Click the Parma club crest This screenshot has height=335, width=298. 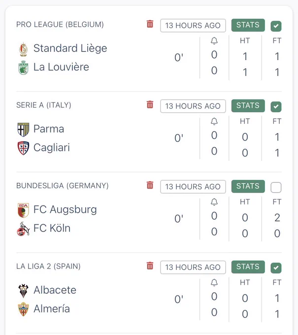click(23, 130)
